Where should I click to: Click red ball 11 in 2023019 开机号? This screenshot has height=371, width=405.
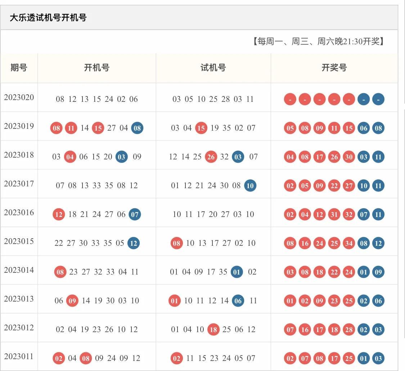pyautogui.click(x=71, y=128)
